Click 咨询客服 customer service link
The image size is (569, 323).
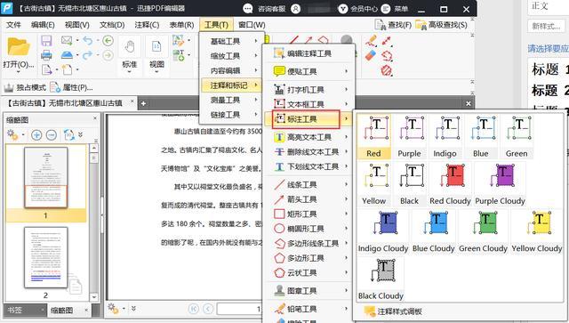coord(272,9)
